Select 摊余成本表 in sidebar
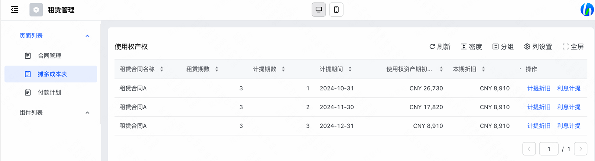The image size is (595, 161). click(51, 74)
